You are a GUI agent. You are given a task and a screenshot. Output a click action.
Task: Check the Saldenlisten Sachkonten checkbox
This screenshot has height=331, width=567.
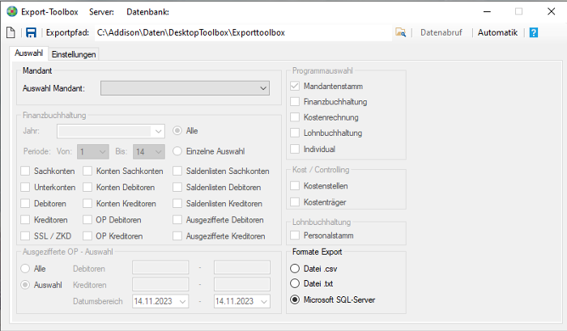[x=177, y=171]
